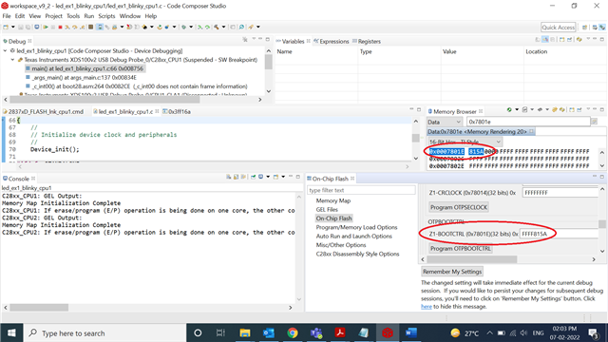Open dropdown arrow next to New toolbar icon

coord(12,28)
